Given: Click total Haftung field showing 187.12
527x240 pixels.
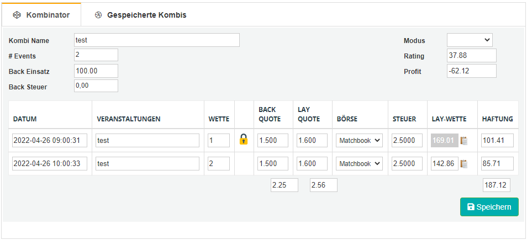Looking at the screenshot, I should pos(497,185).
